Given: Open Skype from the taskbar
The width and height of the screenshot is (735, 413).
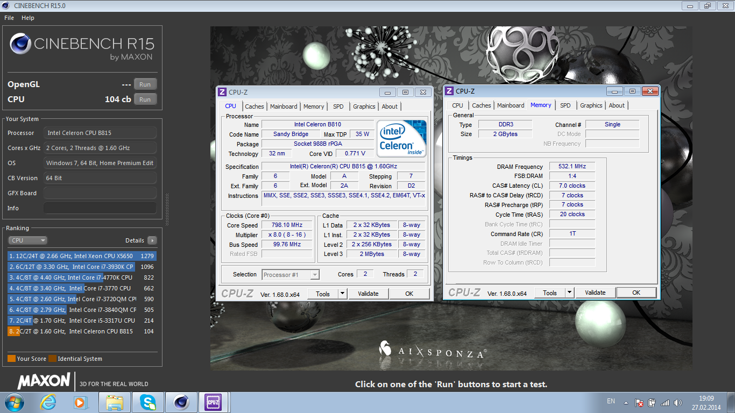Looking at the screenshot, I should pos(147,402).
